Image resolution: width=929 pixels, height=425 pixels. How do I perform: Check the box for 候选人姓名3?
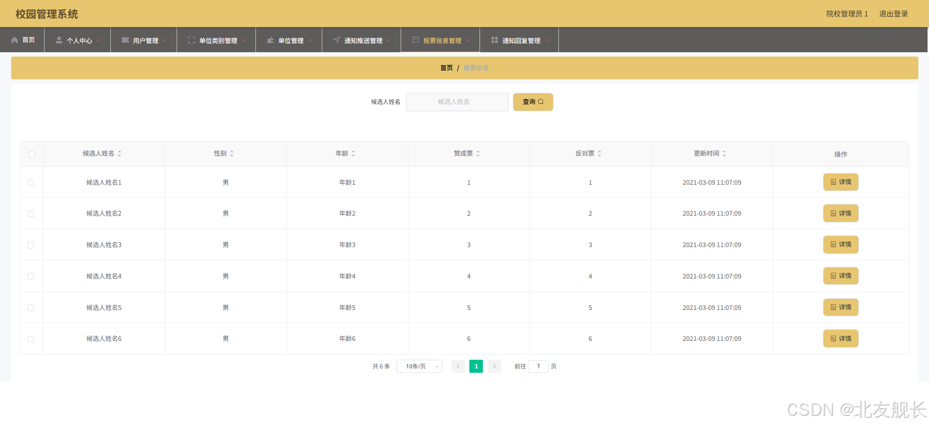coord(31,245)
